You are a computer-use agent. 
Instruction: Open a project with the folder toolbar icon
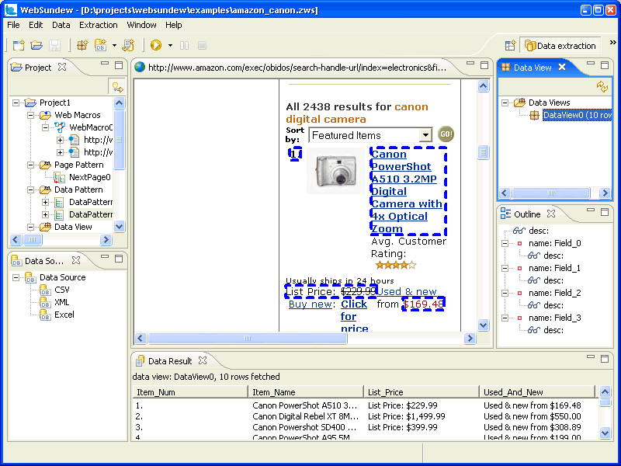pyautogui.click(x=36, y=46)
